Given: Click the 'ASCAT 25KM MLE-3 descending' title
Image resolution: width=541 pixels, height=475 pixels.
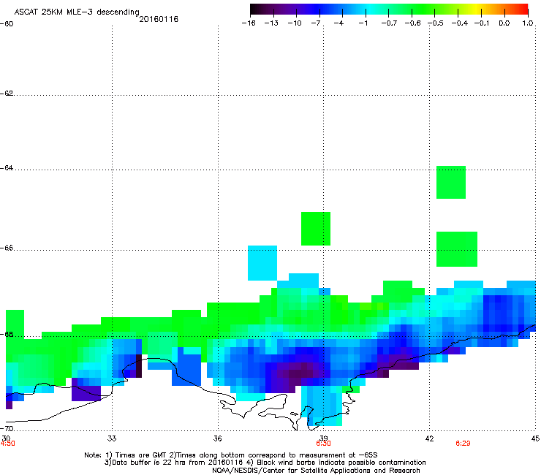Looking at the screenshot, I should click(x=77, y=12).
